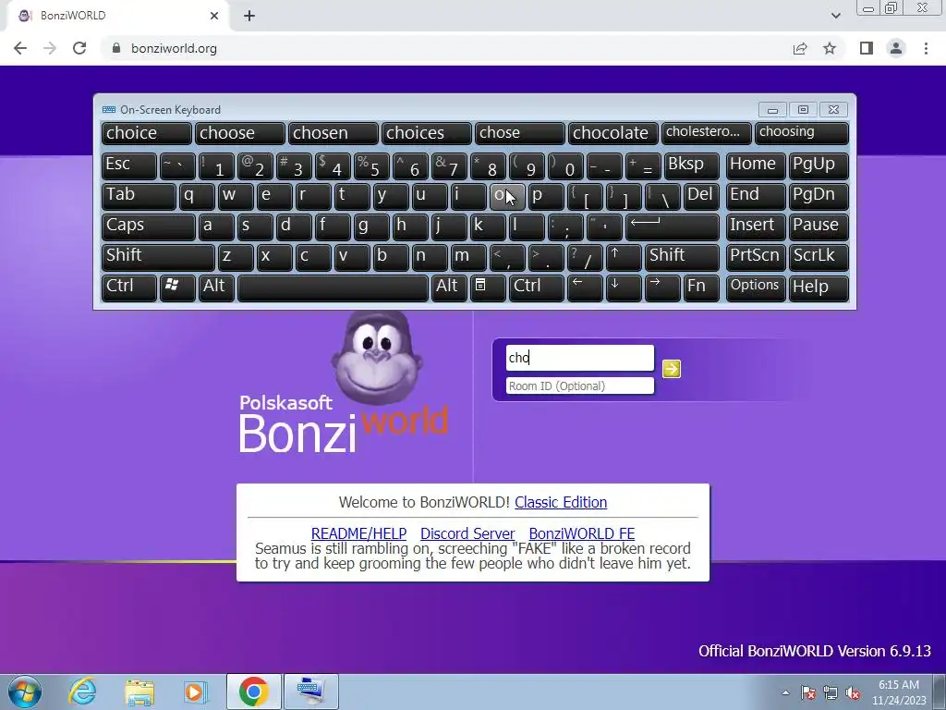Pick the 'choice' word suggestion

[x=147, y=133]
